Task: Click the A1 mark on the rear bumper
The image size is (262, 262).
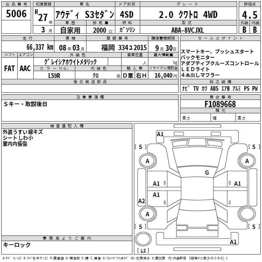Action: (233, 242)
